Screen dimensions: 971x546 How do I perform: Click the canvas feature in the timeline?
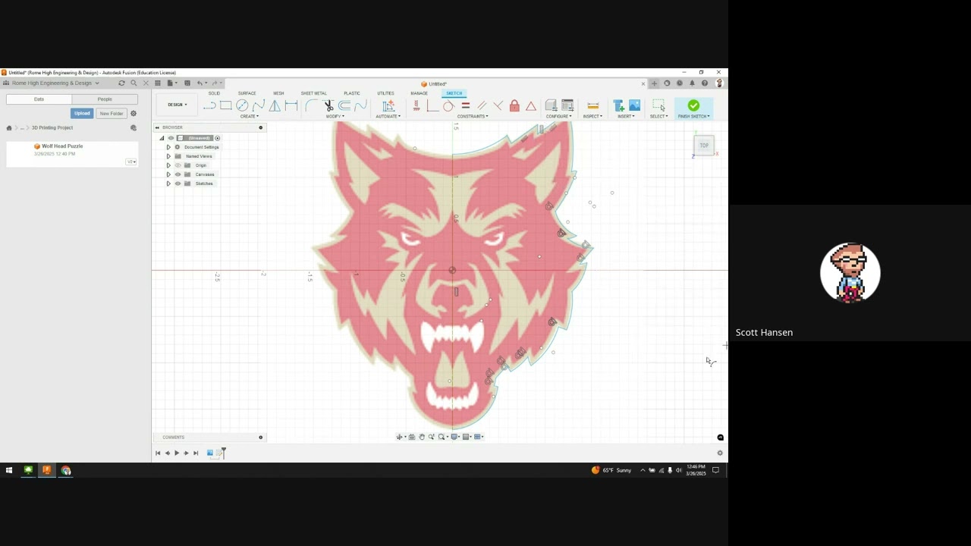210,453
